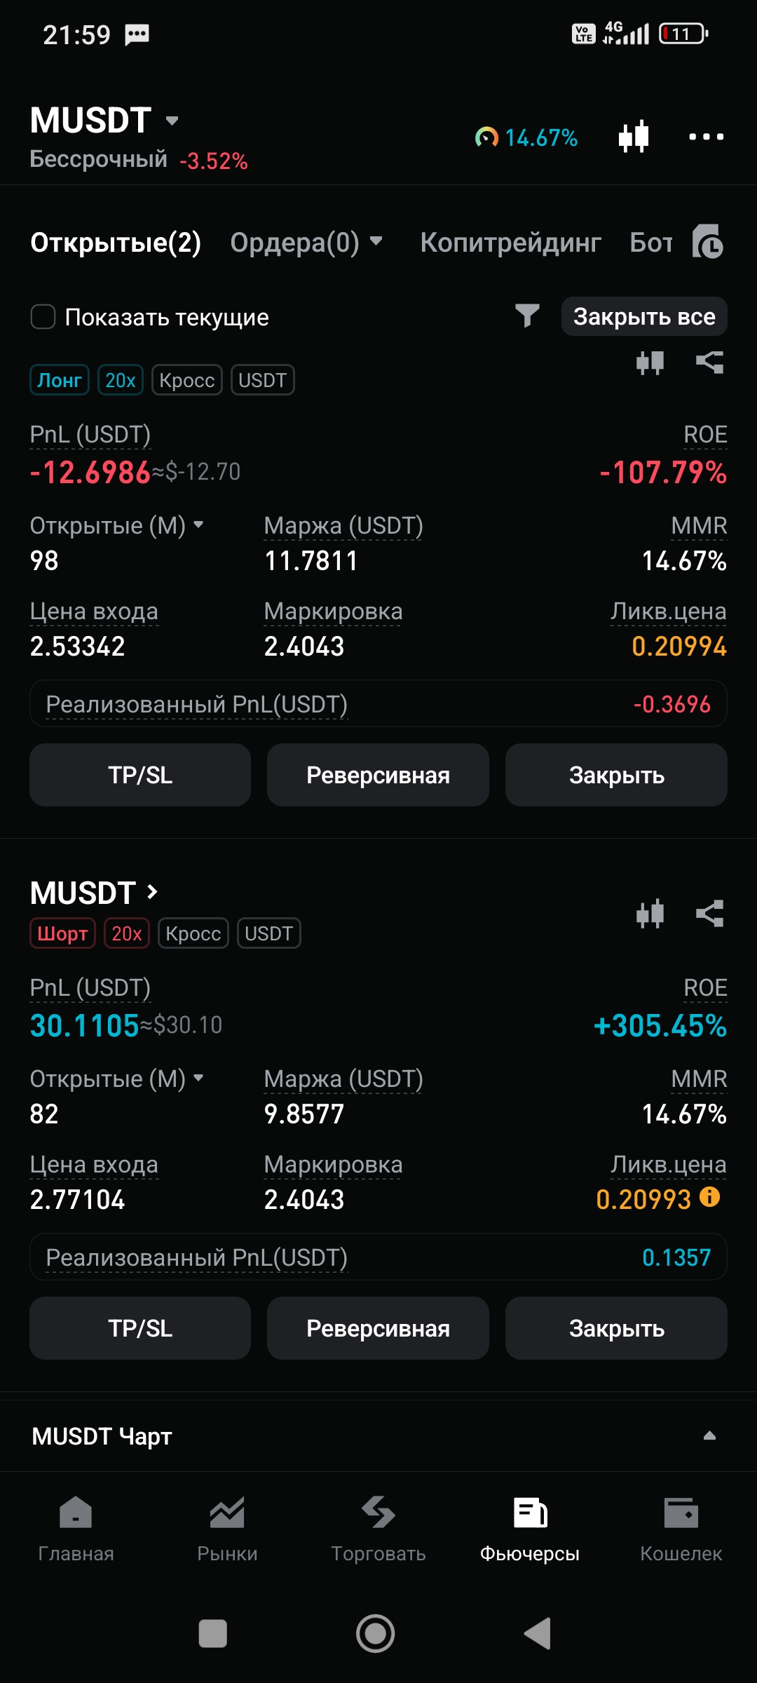Go to the Wallet (Кошелек) tab
Image resolution: width=757 pixels, height=1683 pixels.
681,1529
